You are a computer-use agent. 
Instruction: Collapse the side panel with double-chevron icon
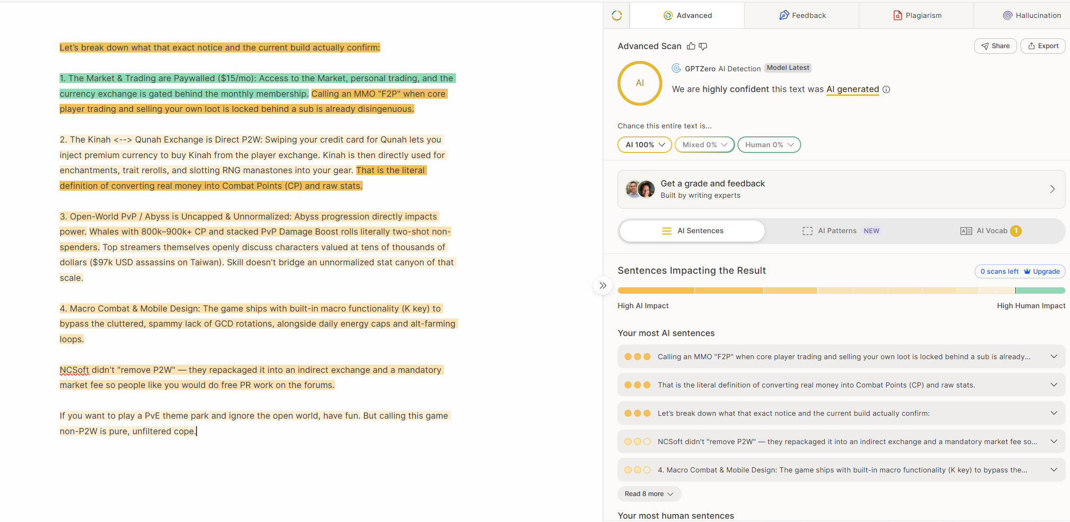[x=603, y=286]
